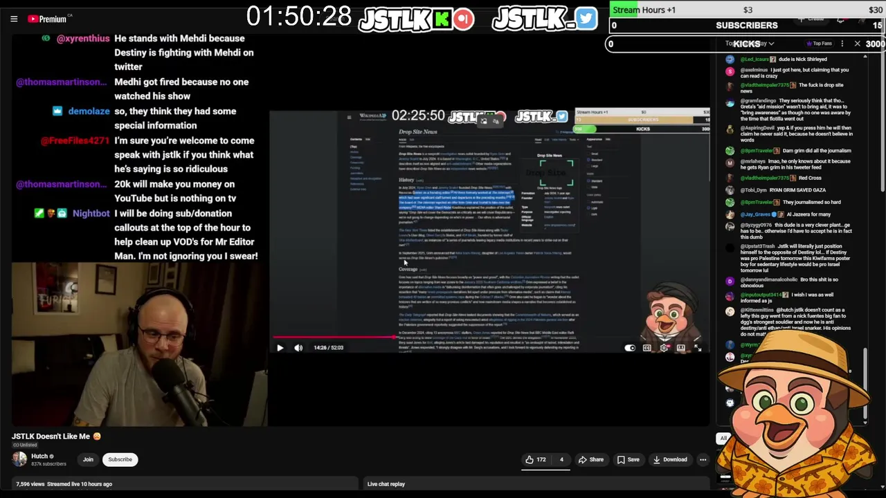Share this video

point(590,459)
